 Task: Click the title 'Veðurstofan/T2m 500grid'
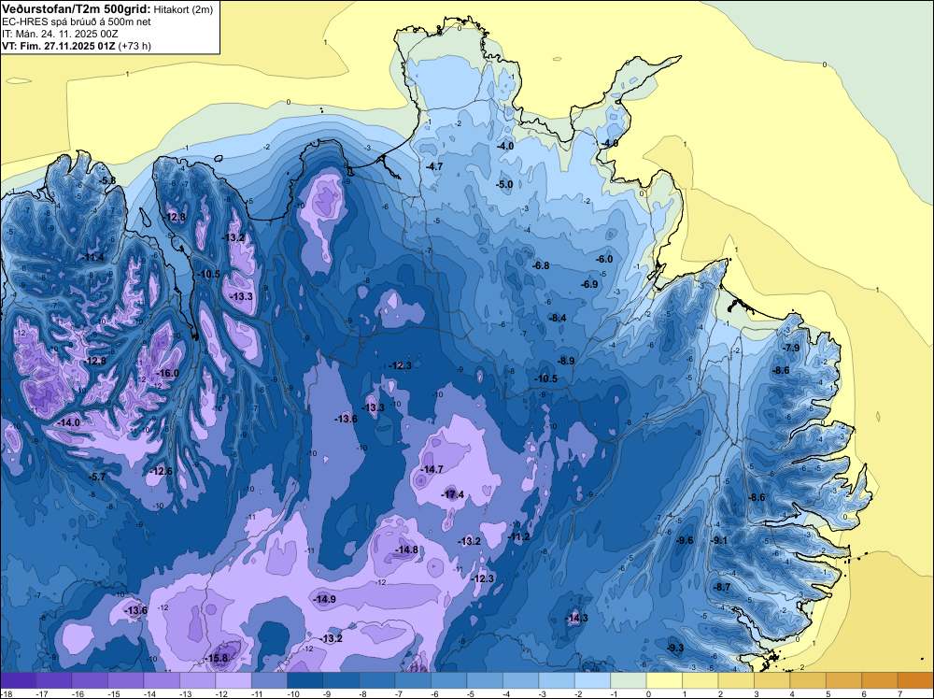coord(77,8)
